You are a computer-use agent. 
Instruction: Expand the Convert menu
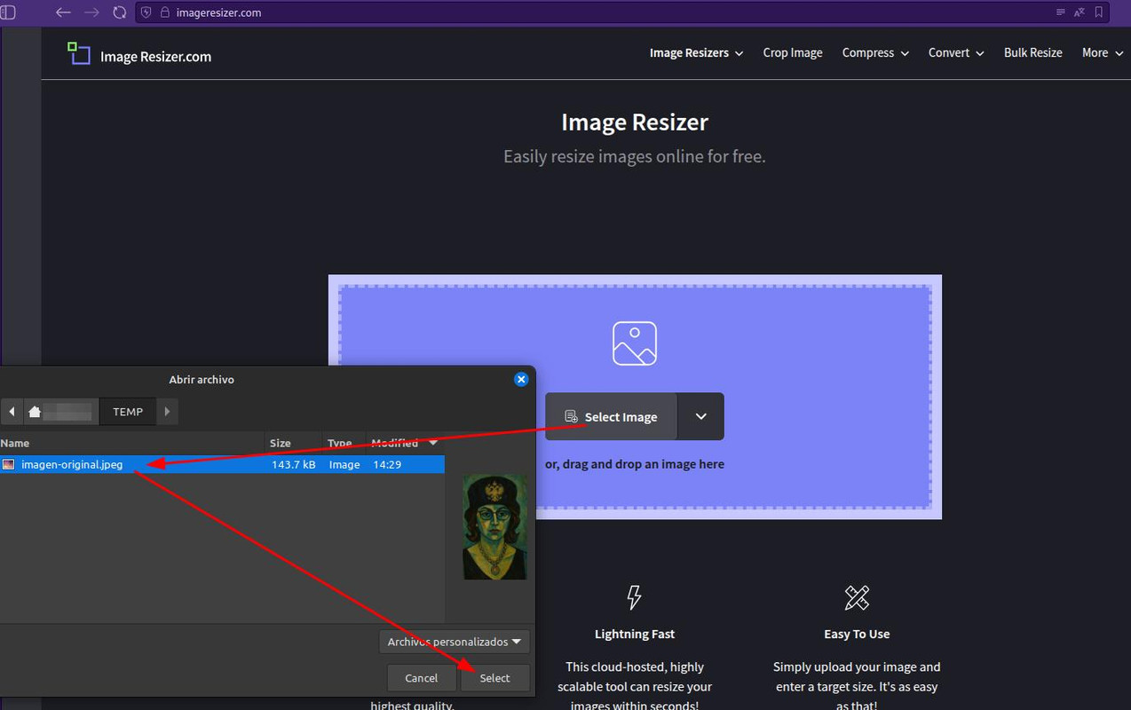coord(956,53)
